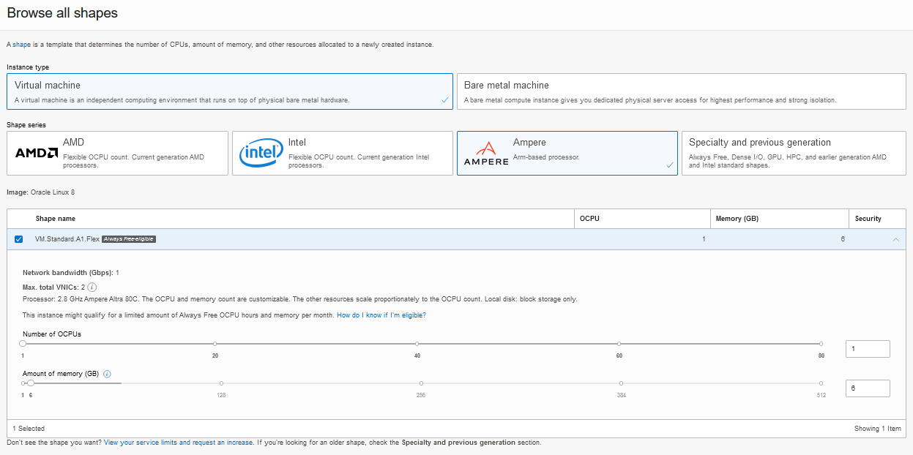Click the Intel processor logo
The width and height of the screenshot is (913, 455).
point(261,153)
